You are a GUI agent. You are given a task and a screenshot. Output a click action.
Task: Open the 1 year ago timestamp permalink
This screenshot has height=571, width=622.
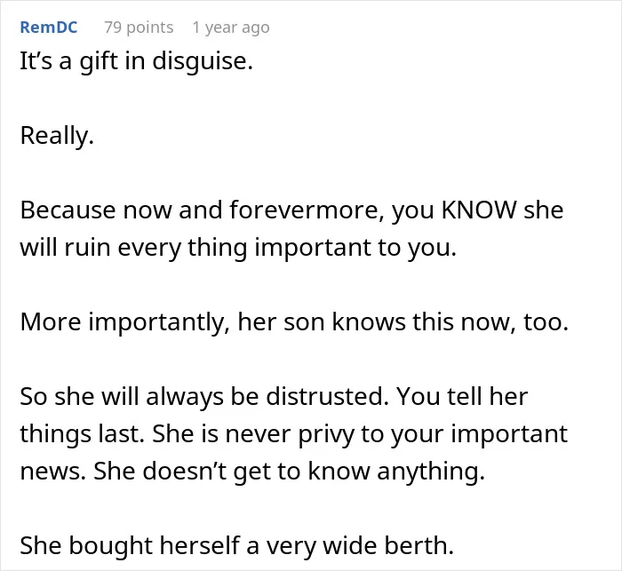pos(231,28)
